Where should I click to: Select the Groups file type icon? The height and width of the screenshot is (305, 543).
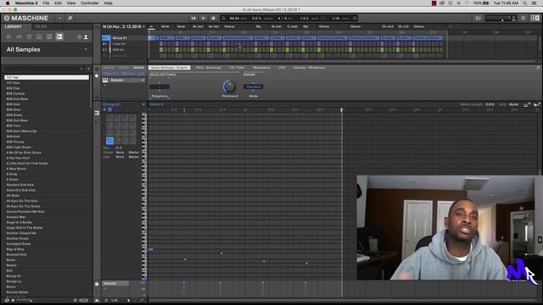(x=19, y=36)
